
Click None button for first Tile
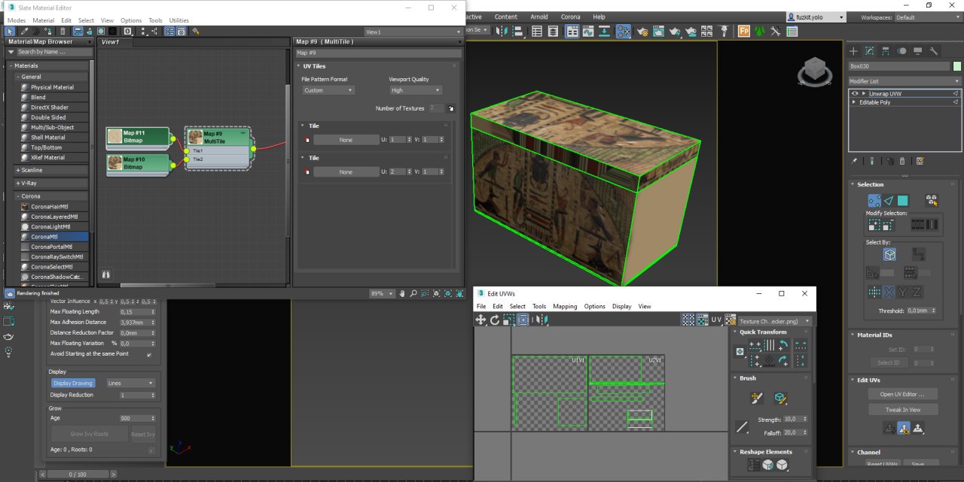tap(346, 140)
